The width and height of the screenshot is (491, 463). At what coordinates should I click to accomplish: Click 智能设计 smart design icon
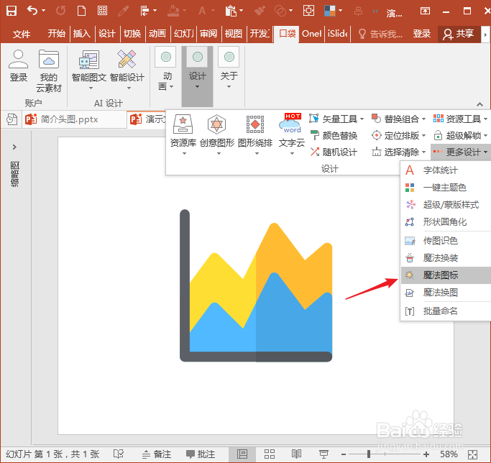(x=127, y=70)
